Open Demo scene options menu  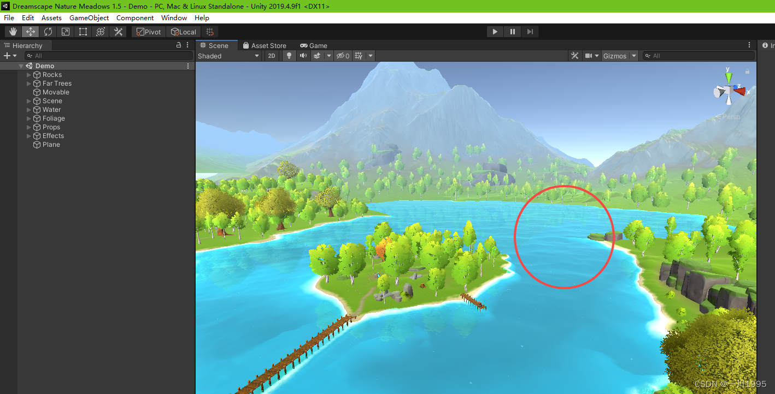(x=188, y=66)
